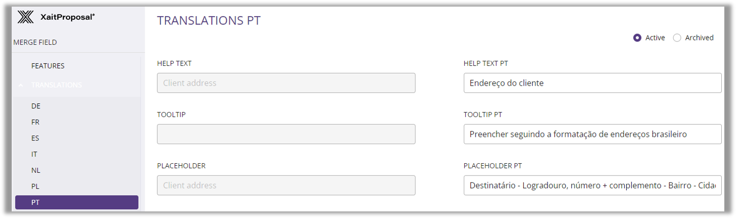
Task: Switch to the Archived radio option
Action: (677, 38)
